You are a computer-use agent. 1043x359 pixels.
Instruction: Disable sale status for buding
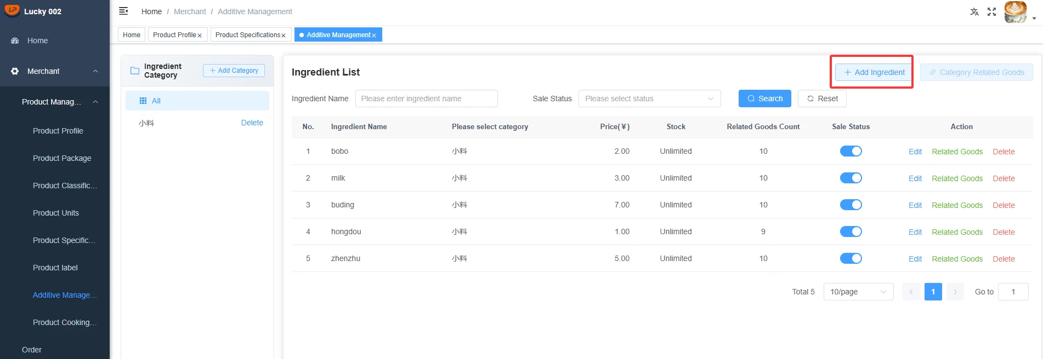pos(851,205)
